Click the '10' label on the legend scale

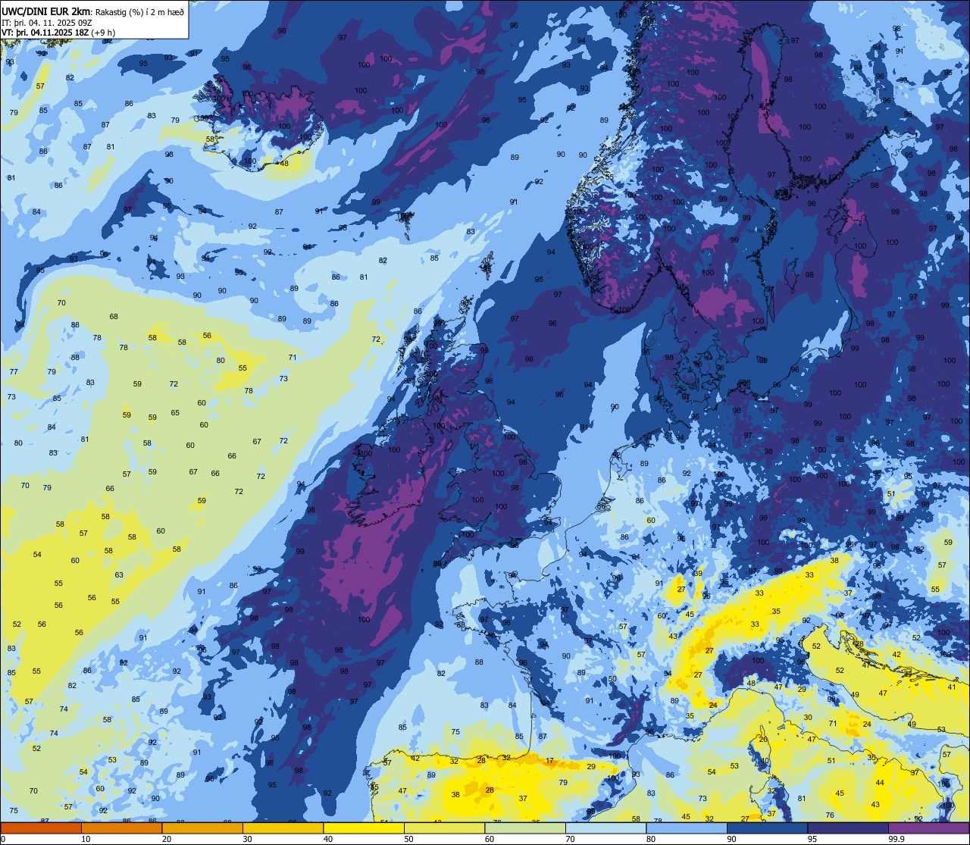point(86,839)
